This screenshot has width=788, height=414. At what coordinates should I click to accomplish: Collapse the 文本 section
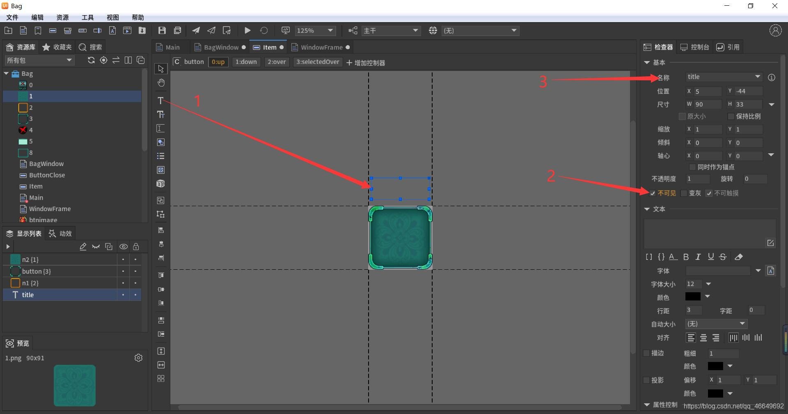[x=647, y=209]
